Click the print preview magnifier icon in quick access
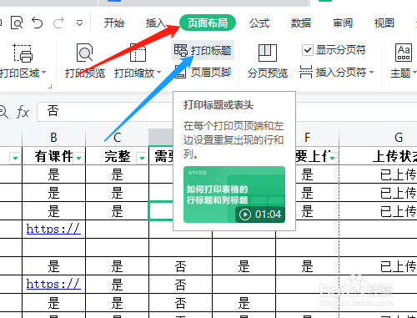This screenshot has height=318, width=417. point(17,23)
